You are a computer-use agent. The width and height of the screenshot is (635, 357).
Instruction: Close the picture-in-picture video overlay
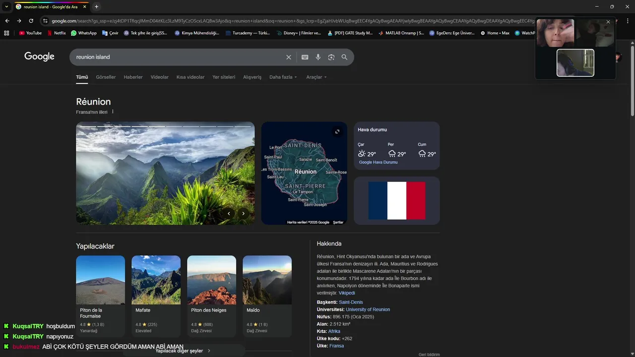[608, 22]
